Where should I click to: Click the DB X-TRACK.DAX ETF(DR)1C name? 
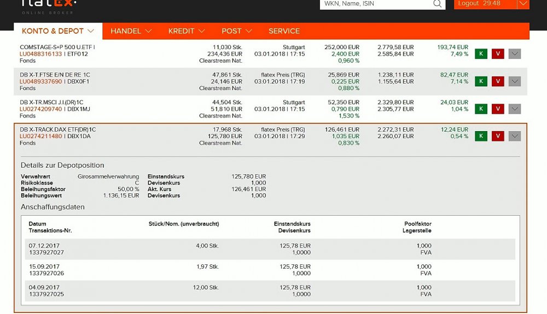(57, 129)
